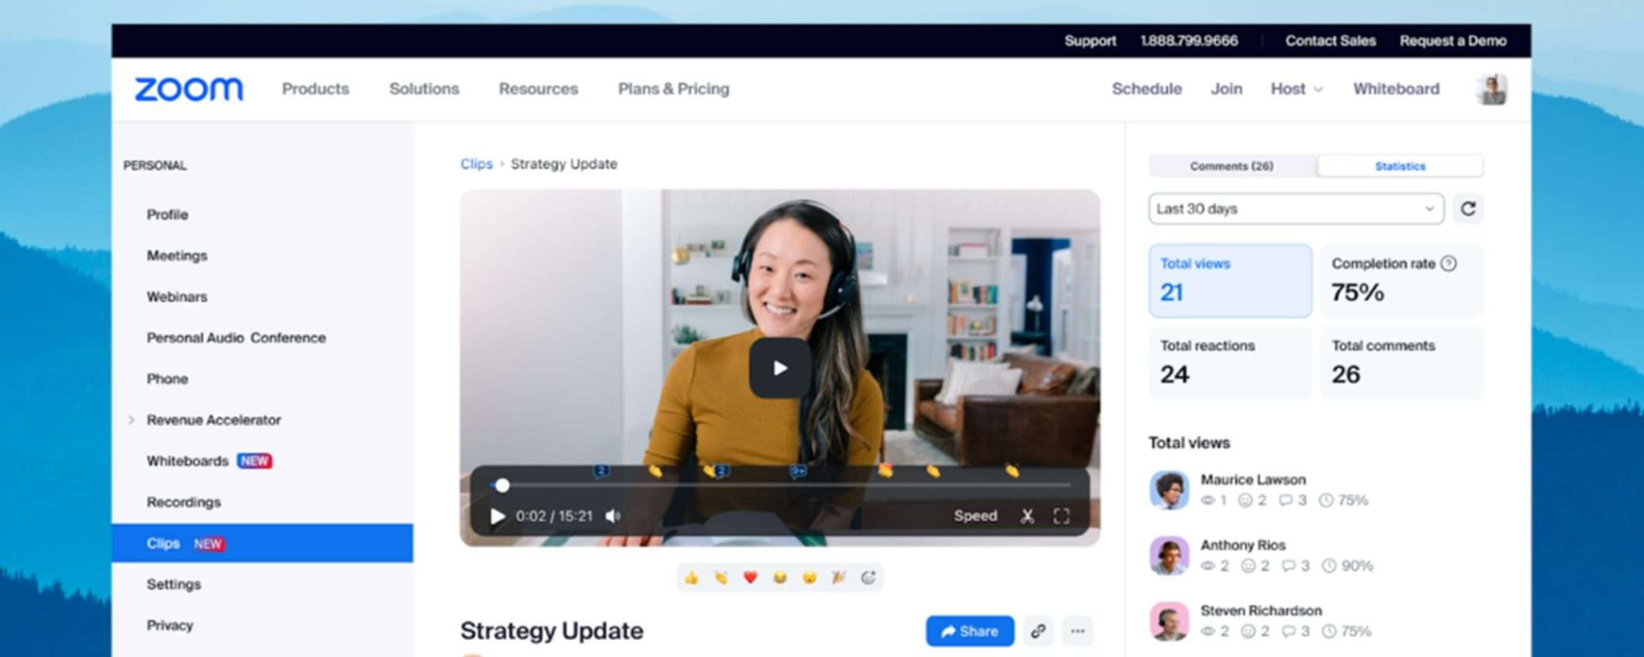Click the Zoom logo
The width and height of the screenshot is (1644, 657).
[x=188, y=89]
